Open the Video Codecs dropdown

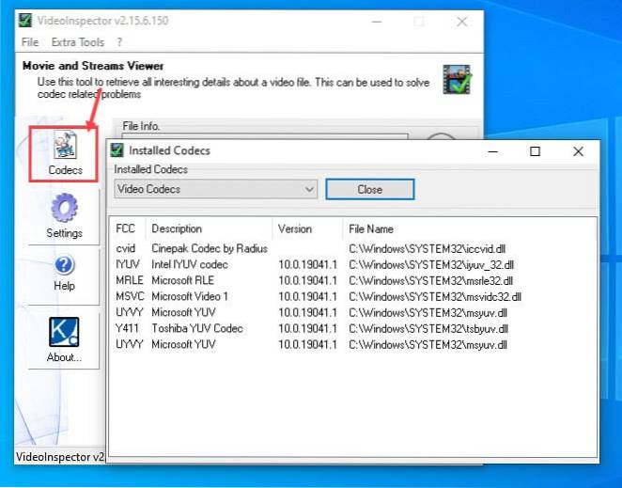point(216,189)
